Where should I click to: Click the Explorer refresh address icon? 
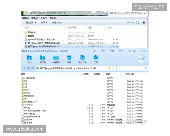pyautogui.click(x=104, y=13)
